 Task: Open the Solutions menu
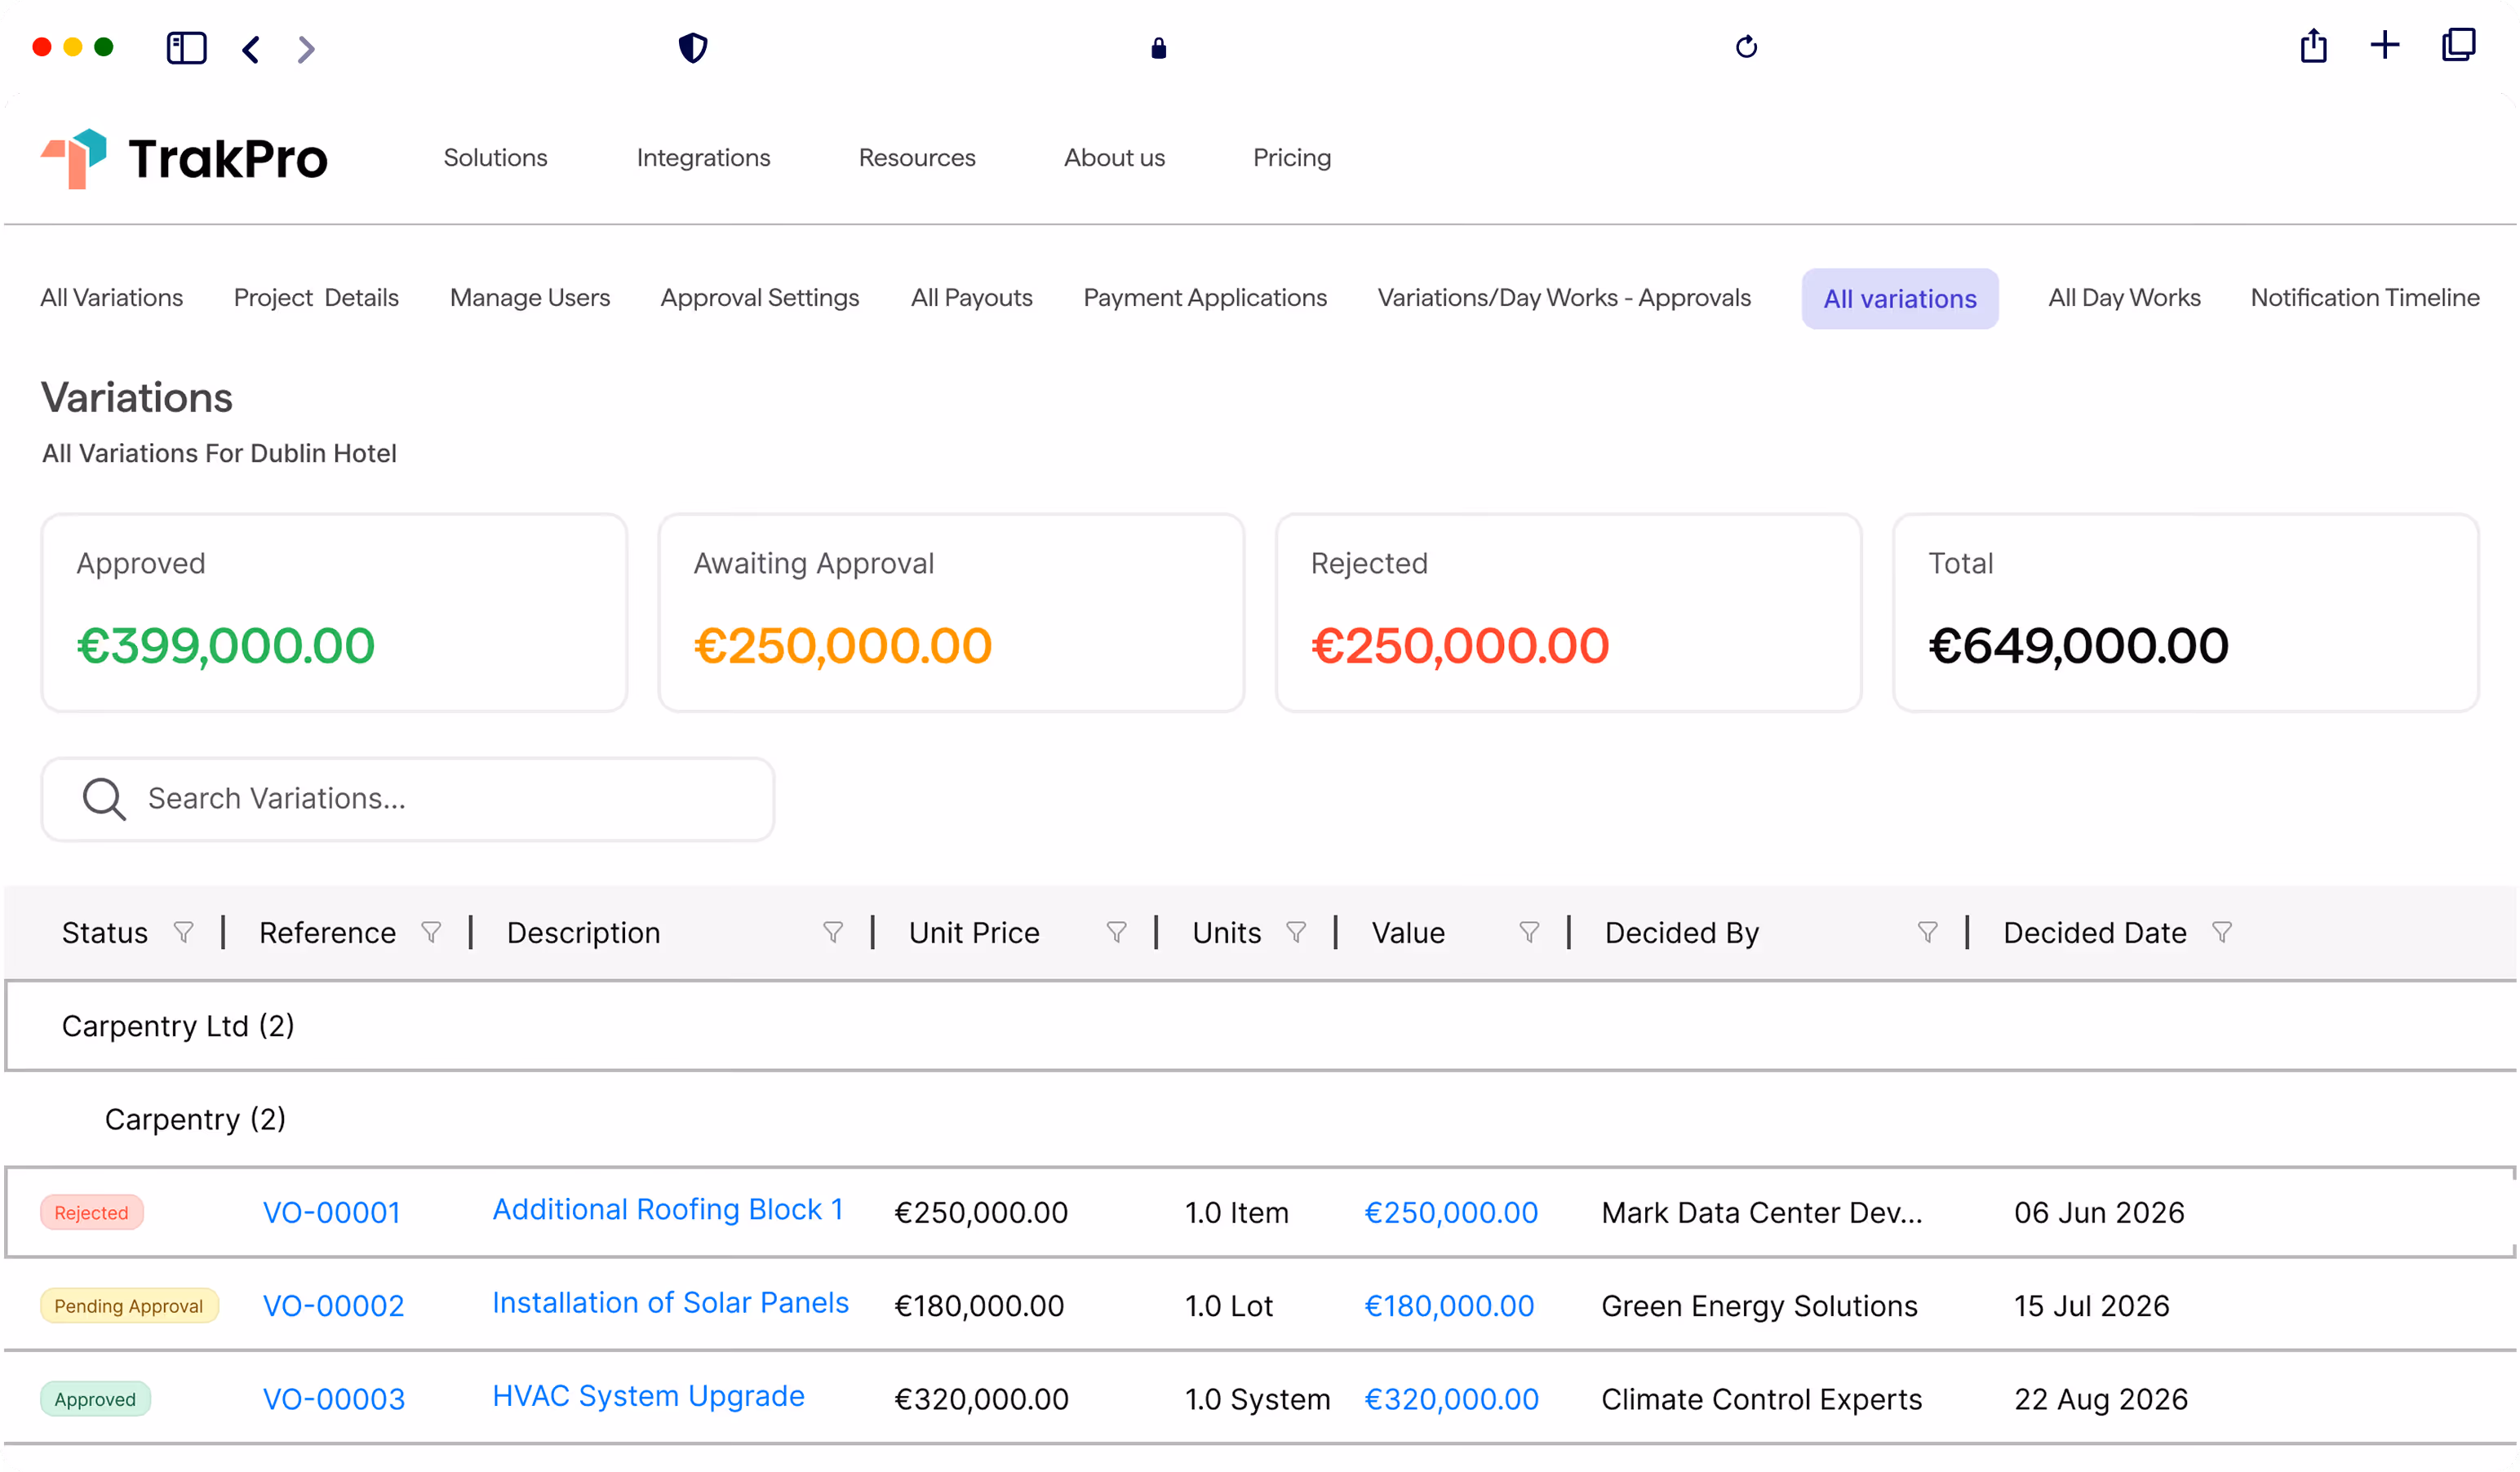tap(495, 158)
